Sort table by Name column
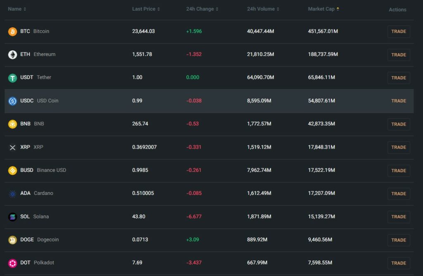 coord(17,9)
